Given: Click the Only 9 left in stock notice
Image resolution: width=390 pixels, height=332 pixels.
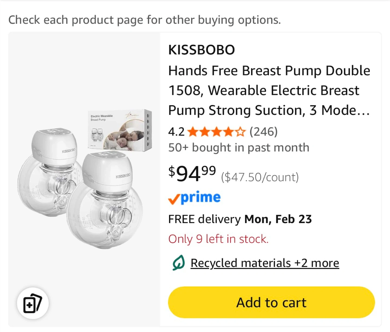Looking at the screenshot, I should [x=218, y=239].
